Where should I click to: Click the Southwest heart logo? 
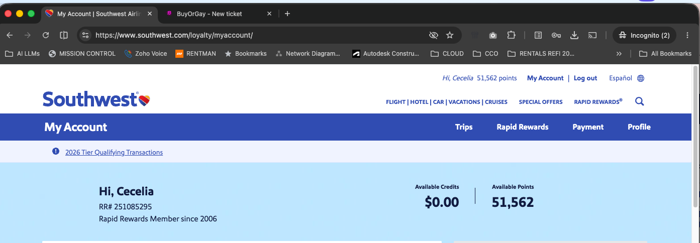tap(144, 100)
